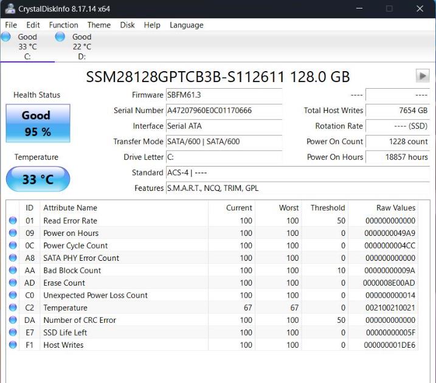Select the SSD Life Left attribute name
The height and width of the screenshot is (383, 436).
click(x=65, y=333)
